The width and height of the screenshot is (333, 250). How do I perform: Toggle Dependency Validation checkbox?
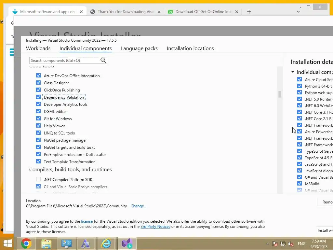(x=38, y=97)
